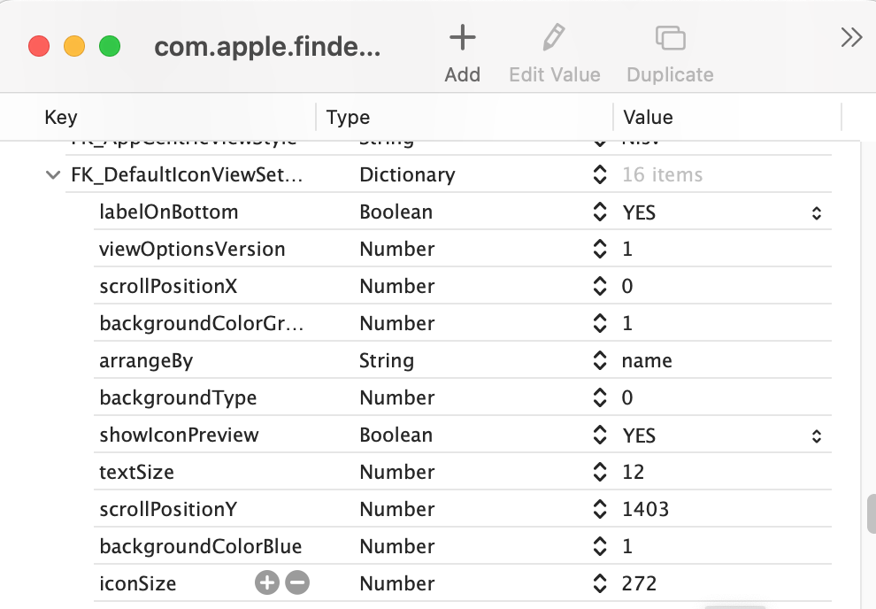Click the Duplicate icon in toolbar
This screenshot has width=876, height=609.
point(670,38)
